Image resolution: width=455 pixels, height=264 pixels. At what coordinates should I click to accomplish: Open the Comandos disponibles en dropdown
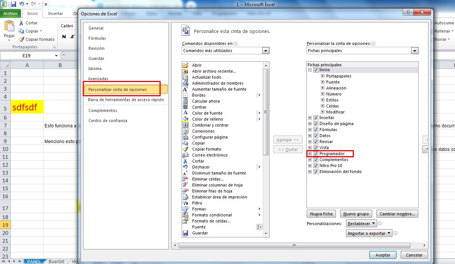(x=266, y=51)
